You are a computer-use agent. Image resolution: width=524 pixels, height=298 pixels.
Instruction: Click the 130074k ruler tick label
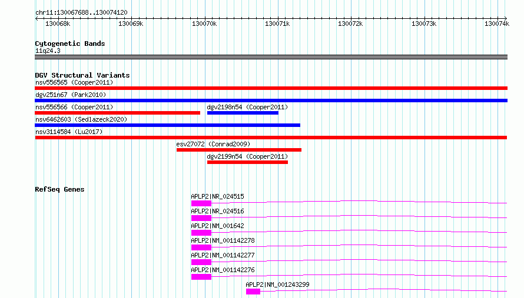pyautogui.click(x=497, y=24)
